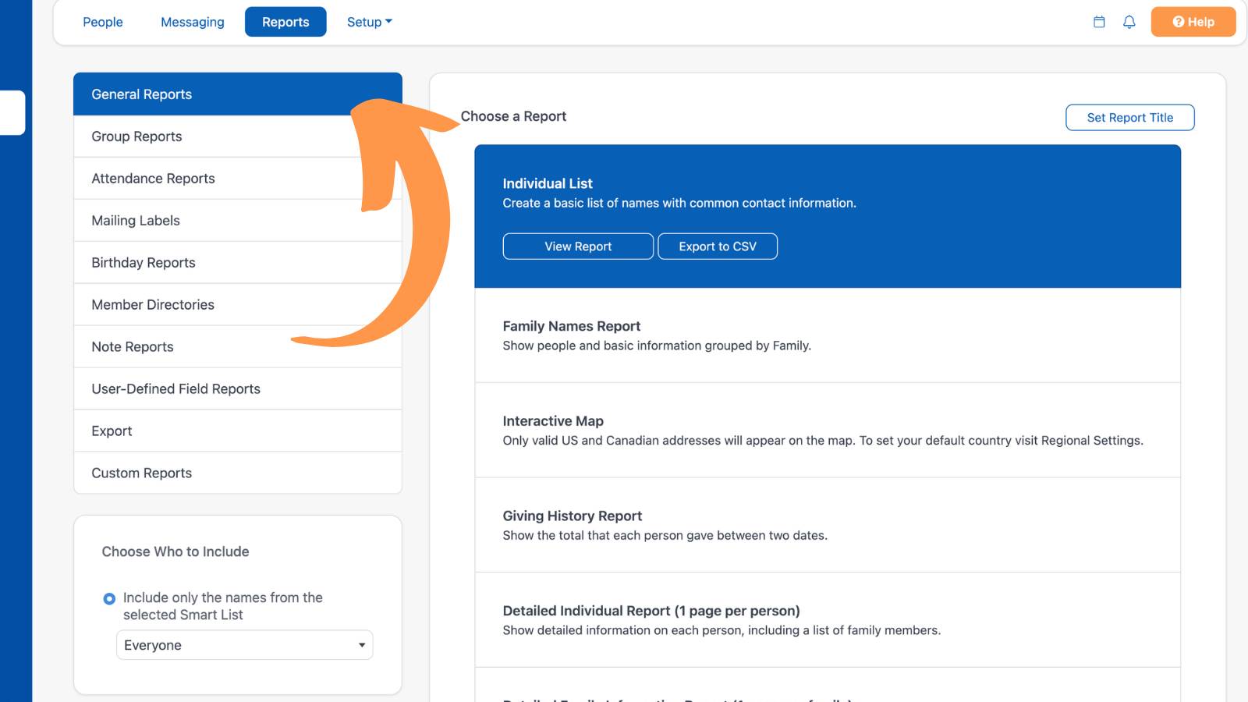The image size is (1248, 702).
Task: Open Attendance Reports category
Action: [238, 179]
